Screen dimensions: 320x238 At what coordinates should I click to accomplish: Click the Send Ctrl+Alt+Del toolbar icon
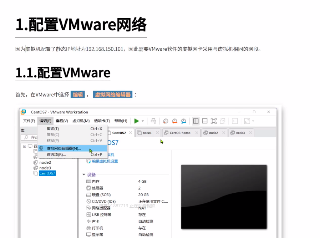pyautogui.click(x=153, y=121)
